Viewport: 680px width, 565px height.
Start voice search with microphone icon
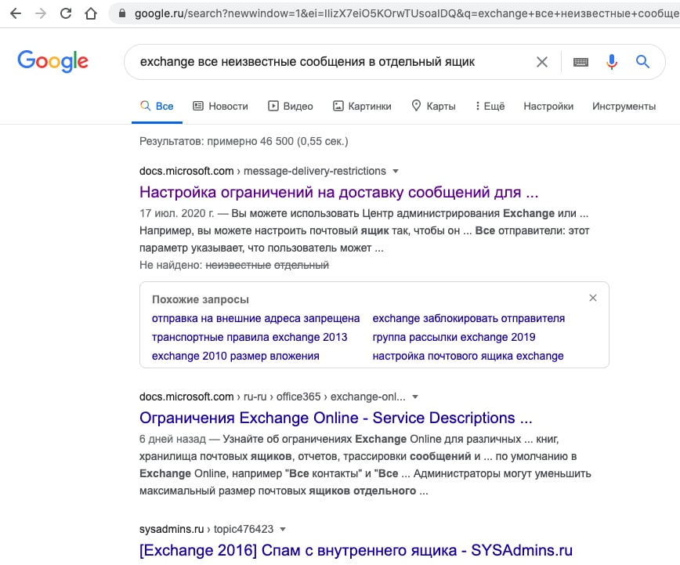[612, 62]
